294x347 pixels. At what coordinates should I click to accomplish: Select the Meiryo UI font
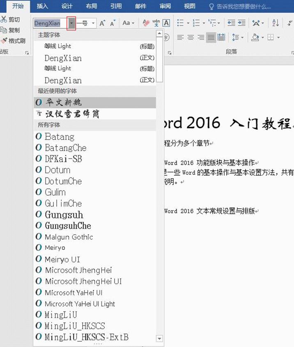pyautogui.click(x=95, y=259)
